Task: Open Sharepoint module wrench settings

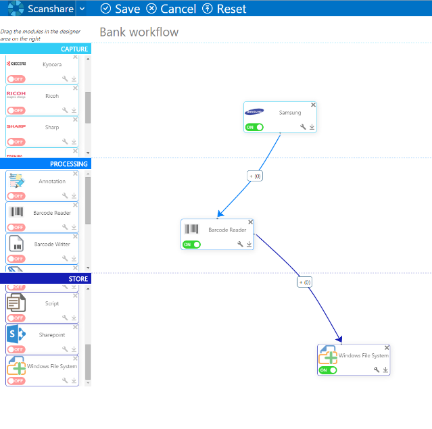Action: [65, 349]
